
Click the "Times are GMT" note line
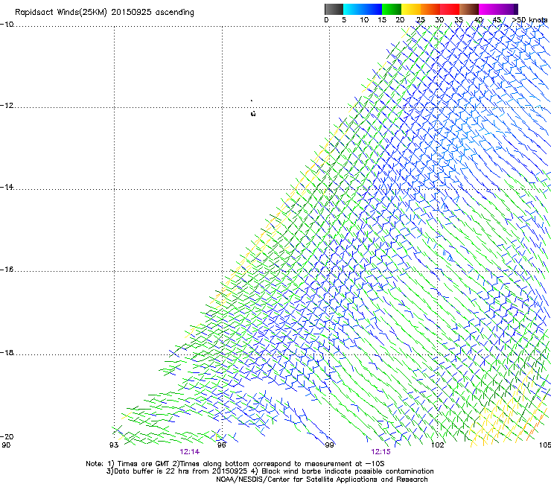(x=235, y=464)
